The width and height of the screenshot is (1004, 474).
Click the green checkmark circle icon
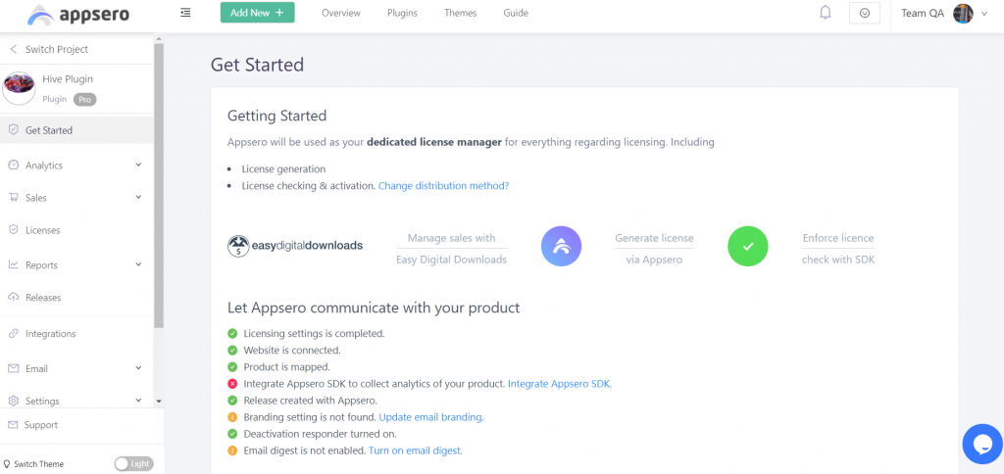pos(748,246)
